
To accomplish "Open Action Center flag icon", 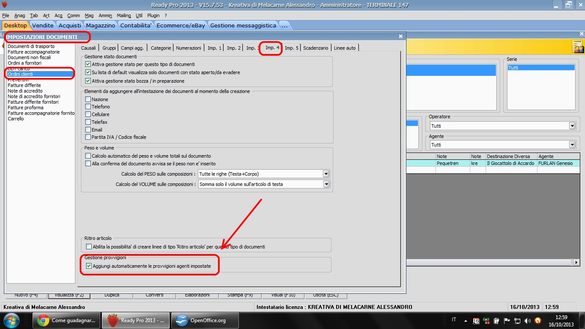I will coord(507,320).
